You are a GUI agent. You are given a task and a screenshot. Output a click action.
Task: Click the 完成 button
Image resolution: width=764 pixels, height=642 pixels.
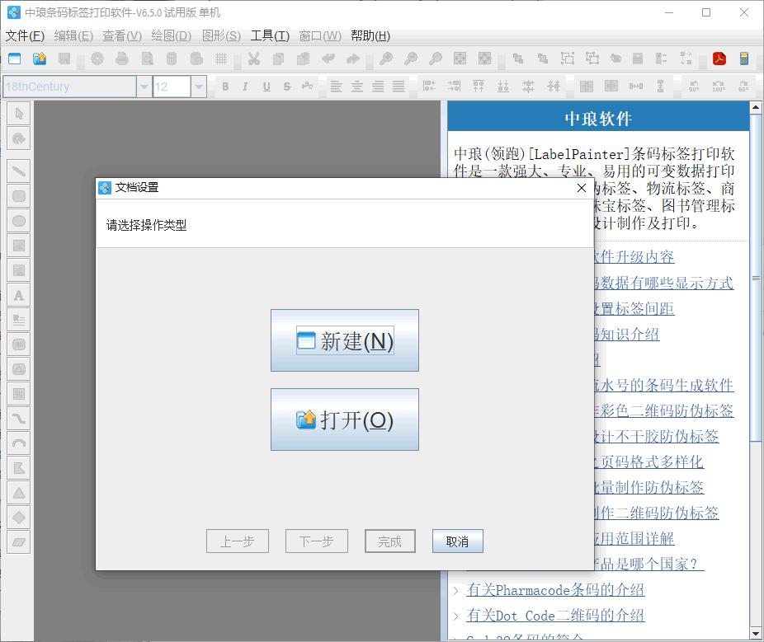(x=389, y=541)
